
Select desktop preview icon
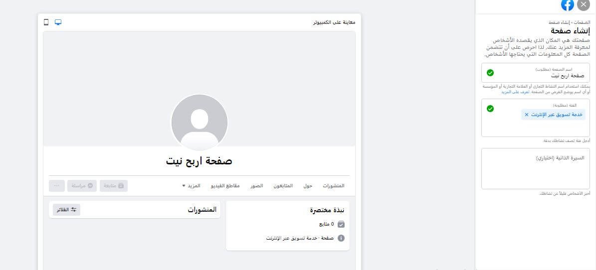[x=58, y=22]
